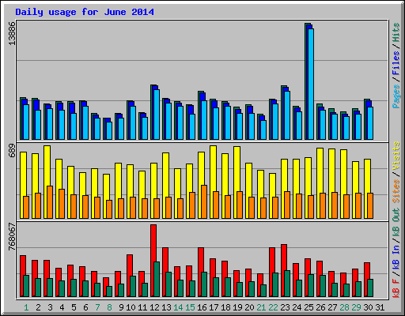Click day 31 on the x-axis
Screen dimensions: 405x316
[380, 307]
